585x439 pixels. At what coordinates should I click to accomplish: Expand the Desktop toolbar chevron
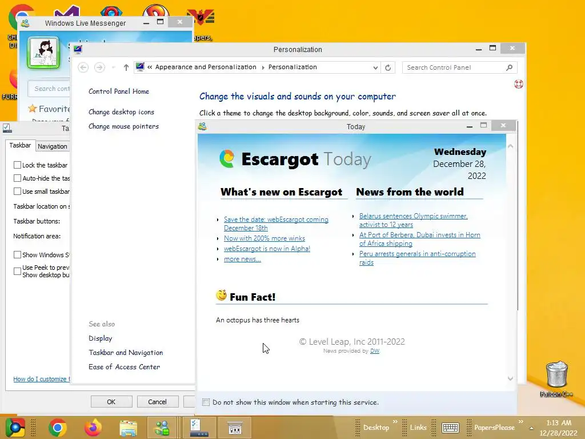pos(395,422)
